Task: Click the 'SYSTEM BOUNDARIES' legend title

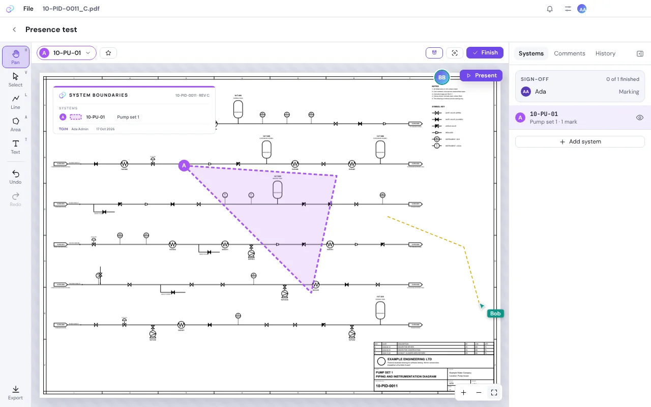Action: [99, 95]
